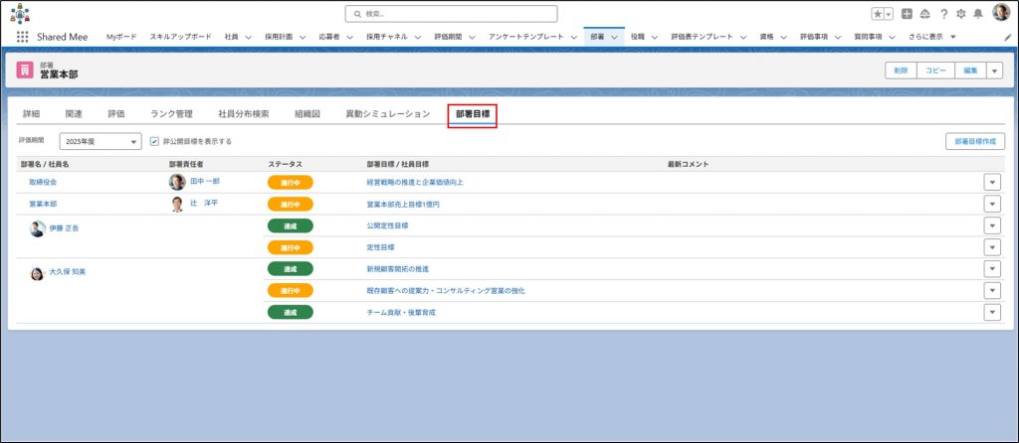The width and height of the screenshot is (1019, 443).
Task: Open the more actions arrow beside 編集
Action: point(994,71)
